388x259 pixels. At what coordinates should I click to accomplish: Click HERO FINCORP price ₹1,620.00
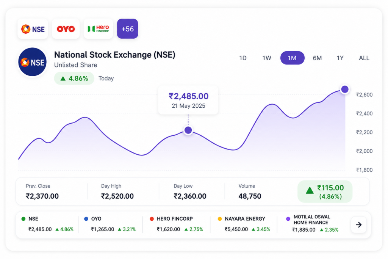[168, 229]
